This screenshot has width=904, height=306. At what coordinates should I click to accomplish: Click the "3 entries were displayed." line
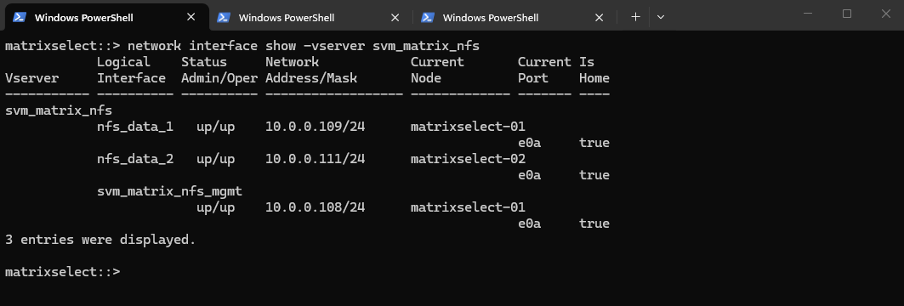pos(100,239)
